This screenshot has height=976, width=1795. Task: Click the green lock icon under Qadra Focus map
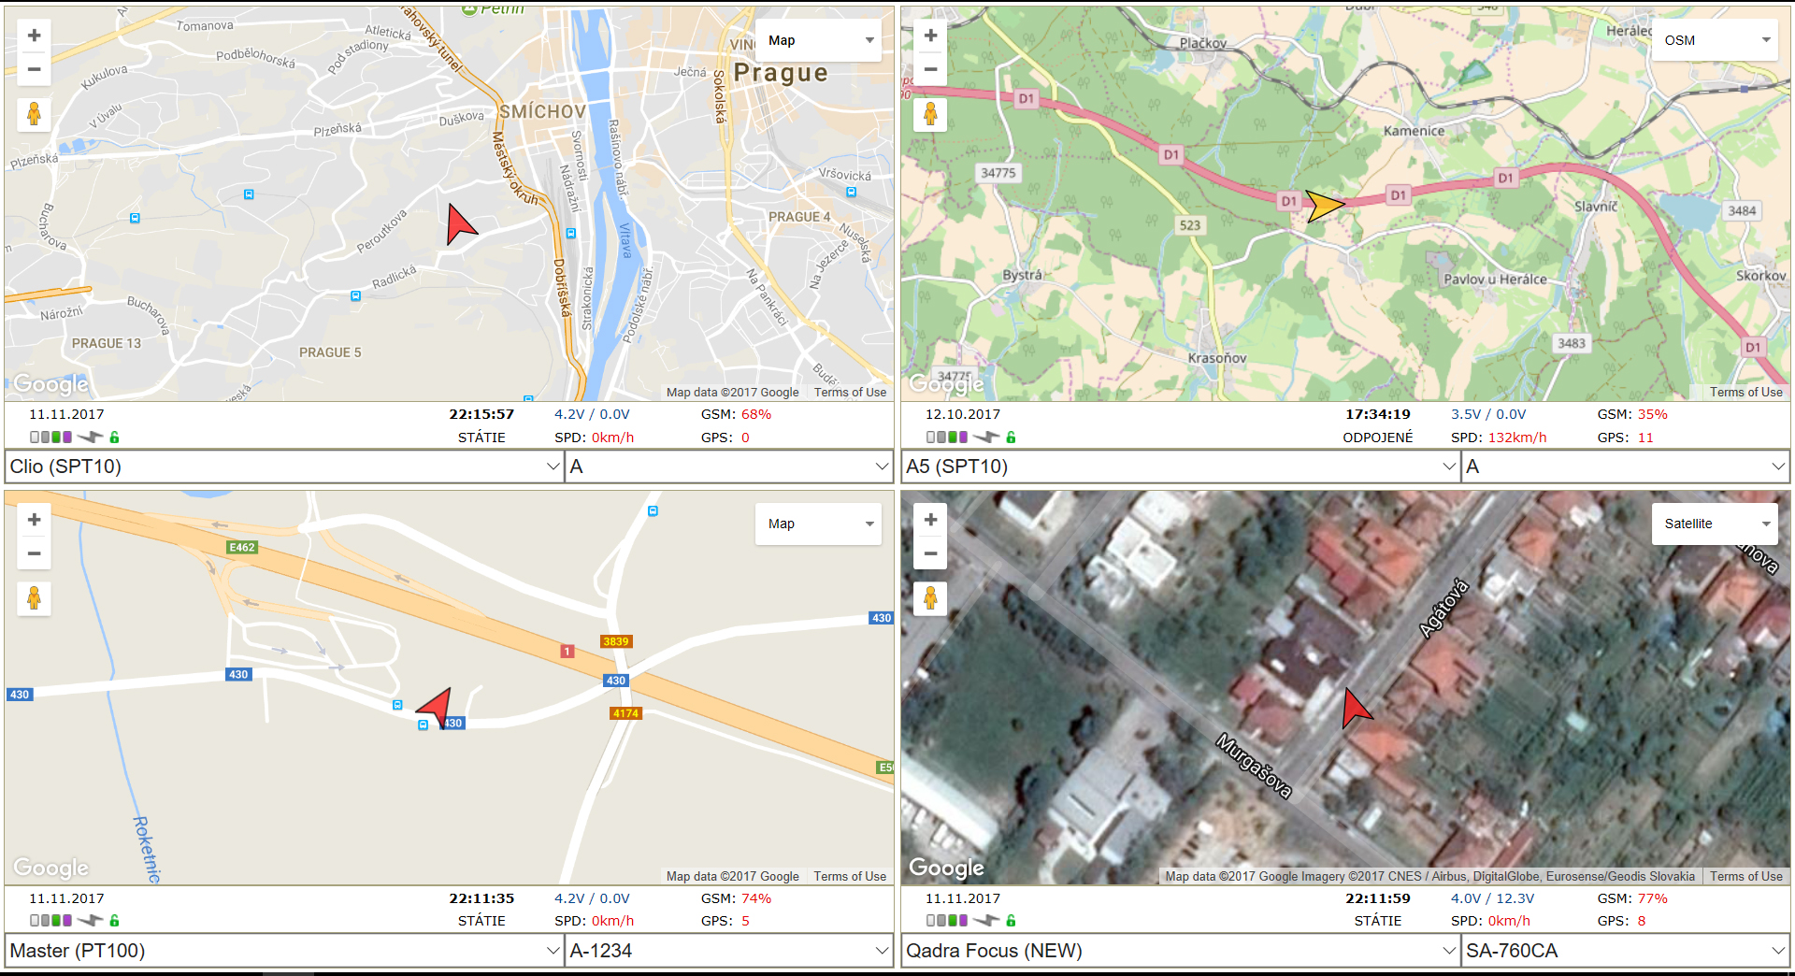tap(1012, 921)
